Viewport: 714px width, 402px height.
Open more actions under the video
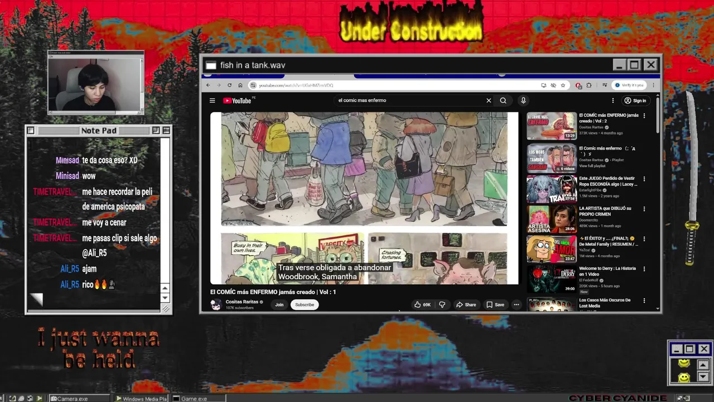click(517, 305)
